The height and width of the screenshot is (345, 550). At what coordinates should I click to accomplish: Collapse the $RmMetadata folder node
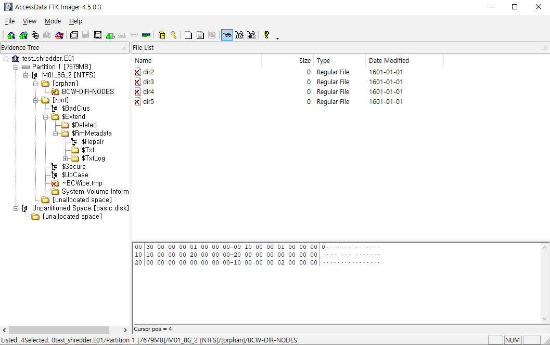pos(56,134)
